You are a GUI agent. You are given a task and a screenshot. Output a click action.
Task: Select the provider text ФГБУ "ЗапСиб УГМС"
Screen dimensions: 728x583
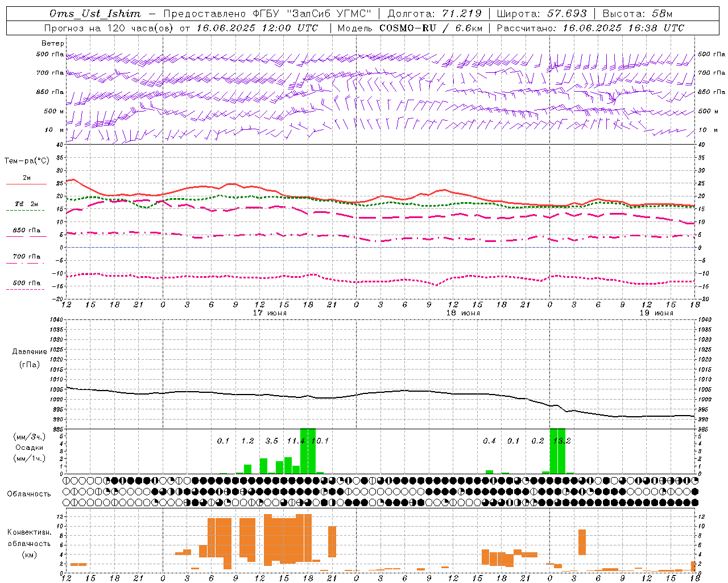[x=312, y=14]
